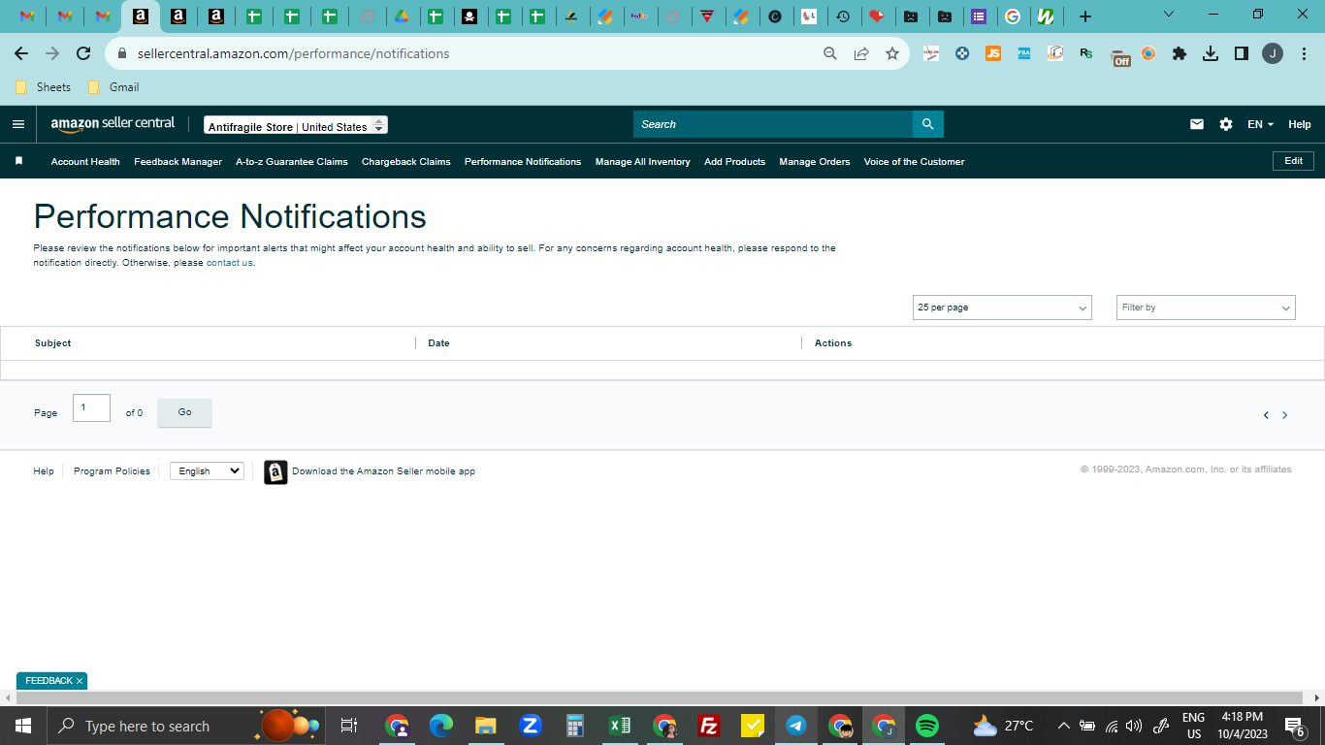Go to Add Products
This screenshot has height=745, width=1325.
(x=734, y=162)
